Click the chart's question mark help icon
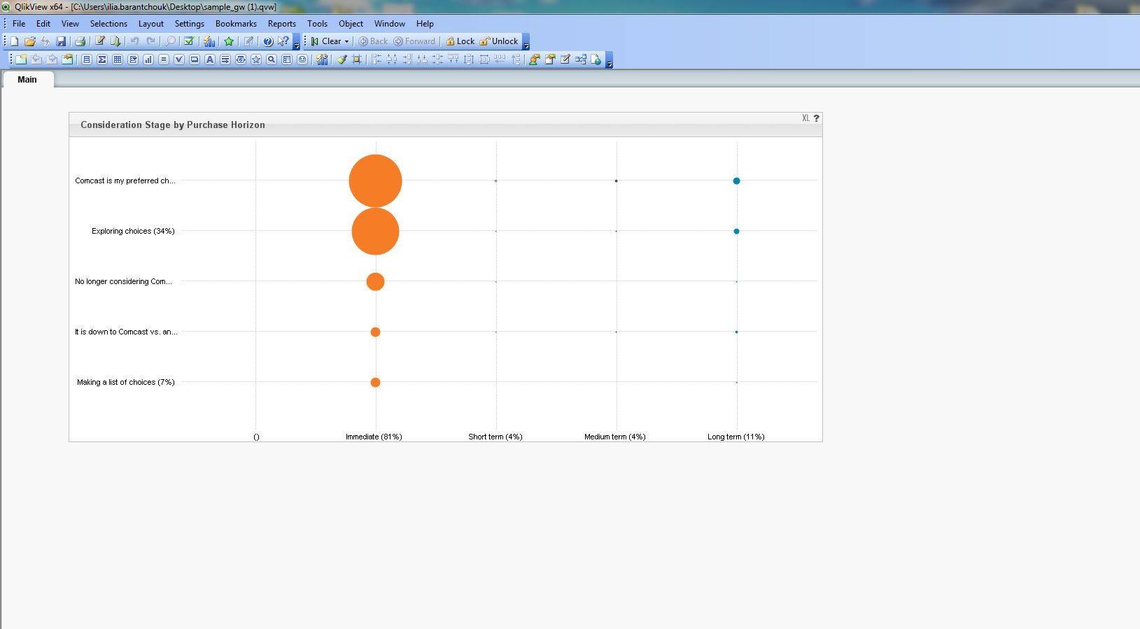The width and height of the screenshot is (1140, 629). [816, 118]
